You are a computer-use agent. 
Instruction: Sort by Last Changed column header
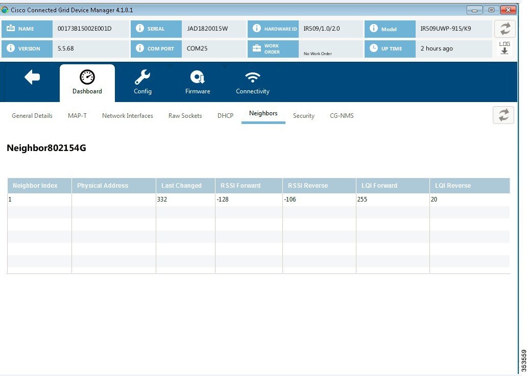coord(186,186)
